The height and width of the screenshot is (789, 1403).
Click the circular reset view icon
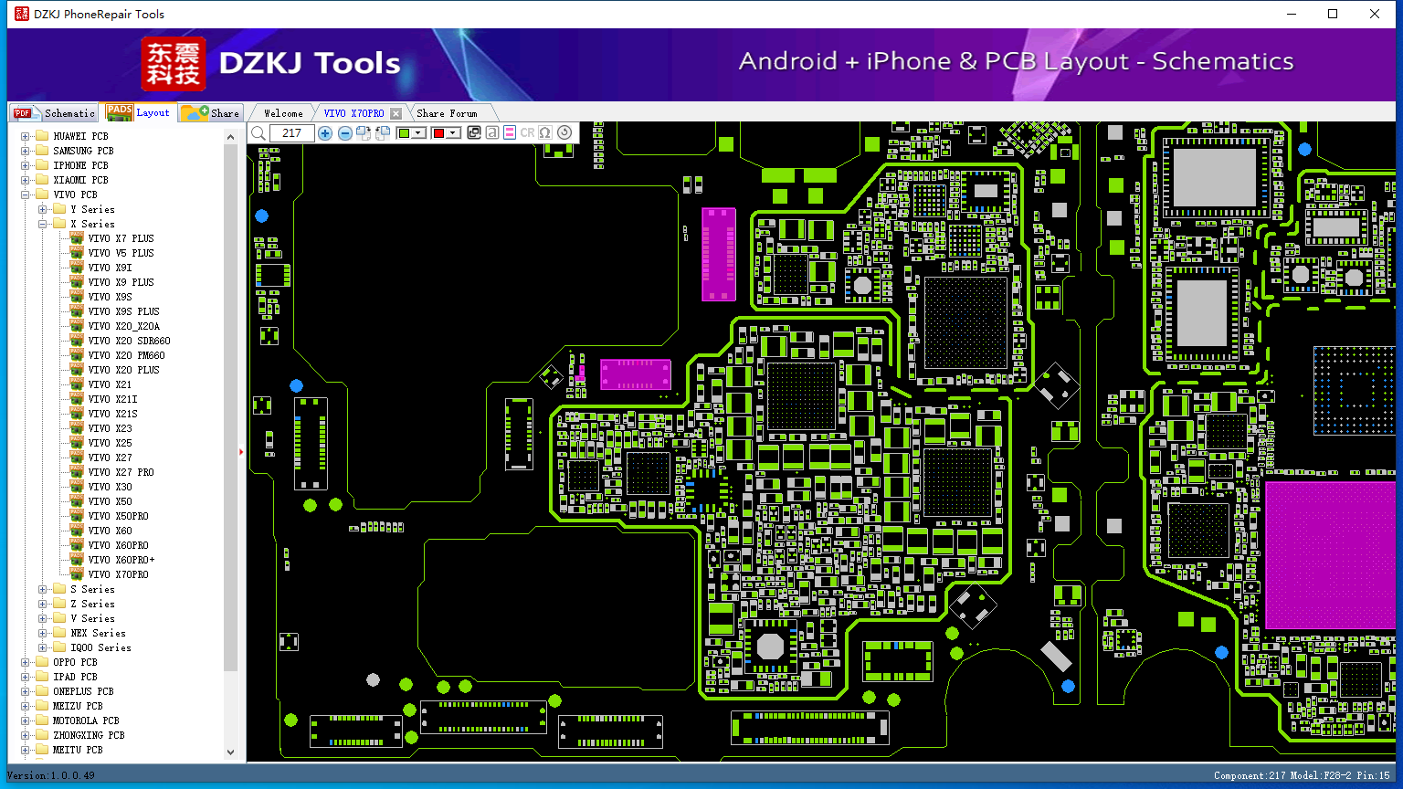click(x=564, y=132)
